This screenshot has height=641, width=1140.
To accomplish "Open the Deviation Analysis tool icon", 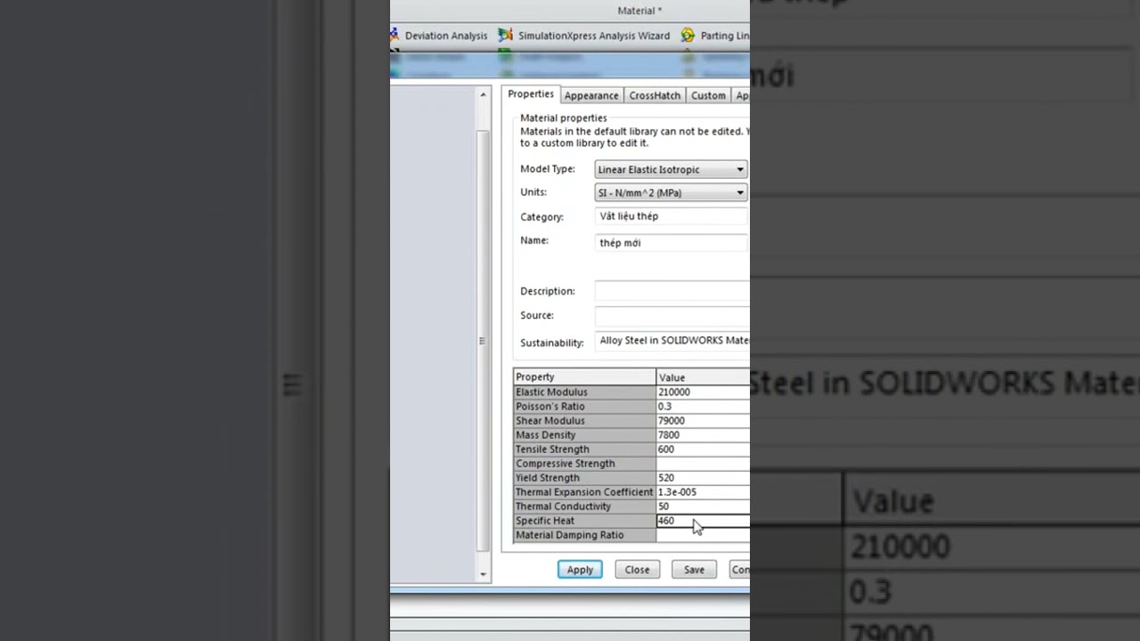I will tap(394, 36).
